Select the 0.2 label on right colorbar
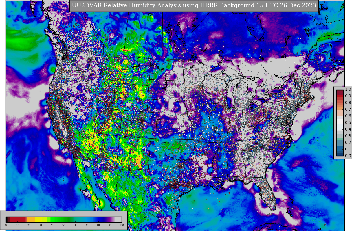The image size is (352, 231). click(x=348, y=142)
